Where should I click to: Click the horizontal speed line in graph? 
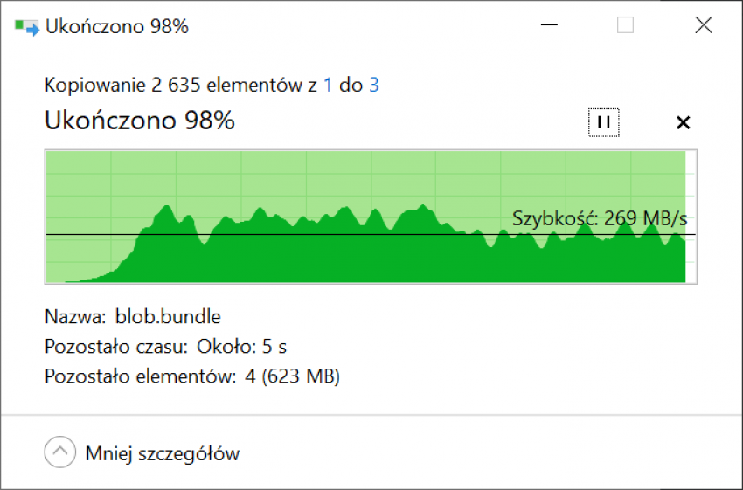click(262, 235)
